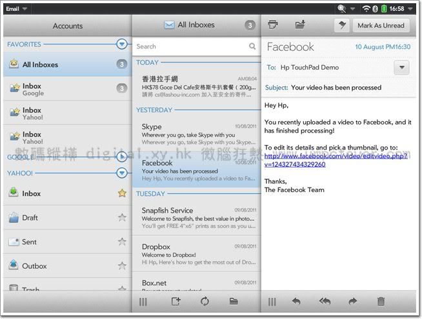Forward the Facebook email
This screenshot has height=319, width=422.
[352, 301]
